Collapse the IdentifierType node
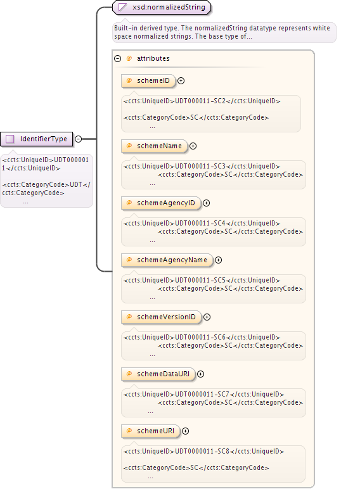 pyautogui.click(x=79, y=139)
